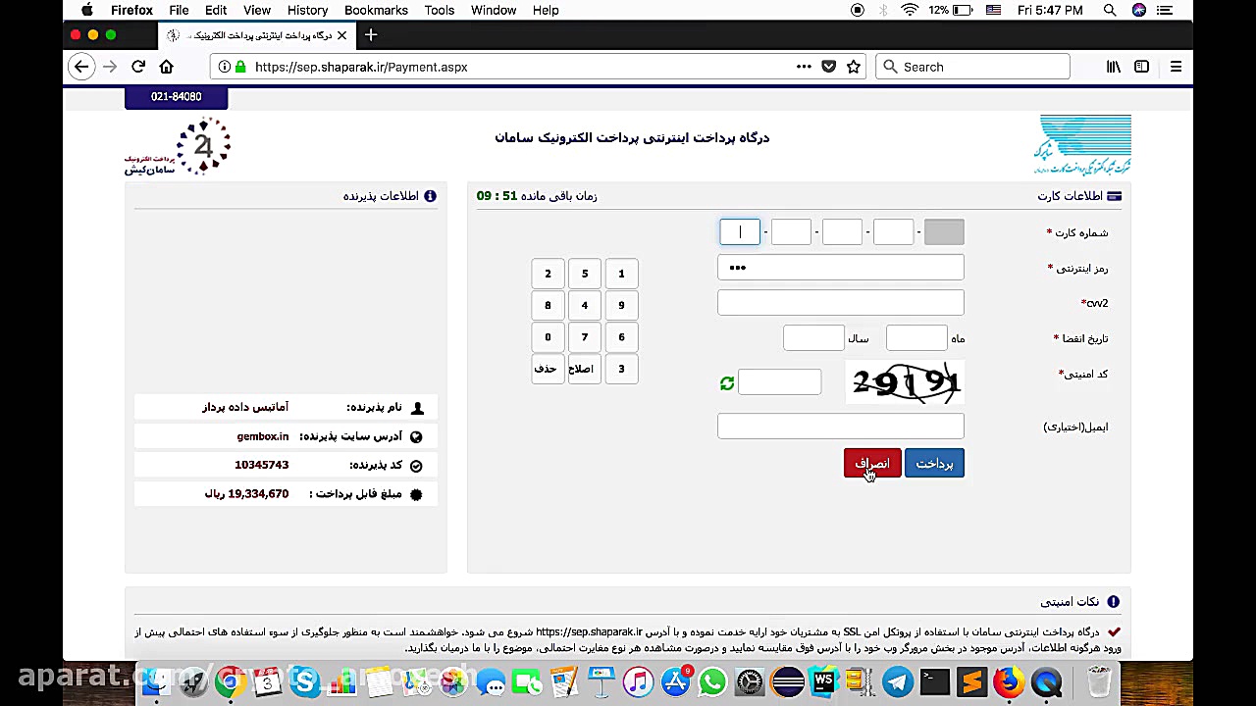1256x706 pixels.
Task: Click the card information icon
Action: click(x=1114, y=196)
